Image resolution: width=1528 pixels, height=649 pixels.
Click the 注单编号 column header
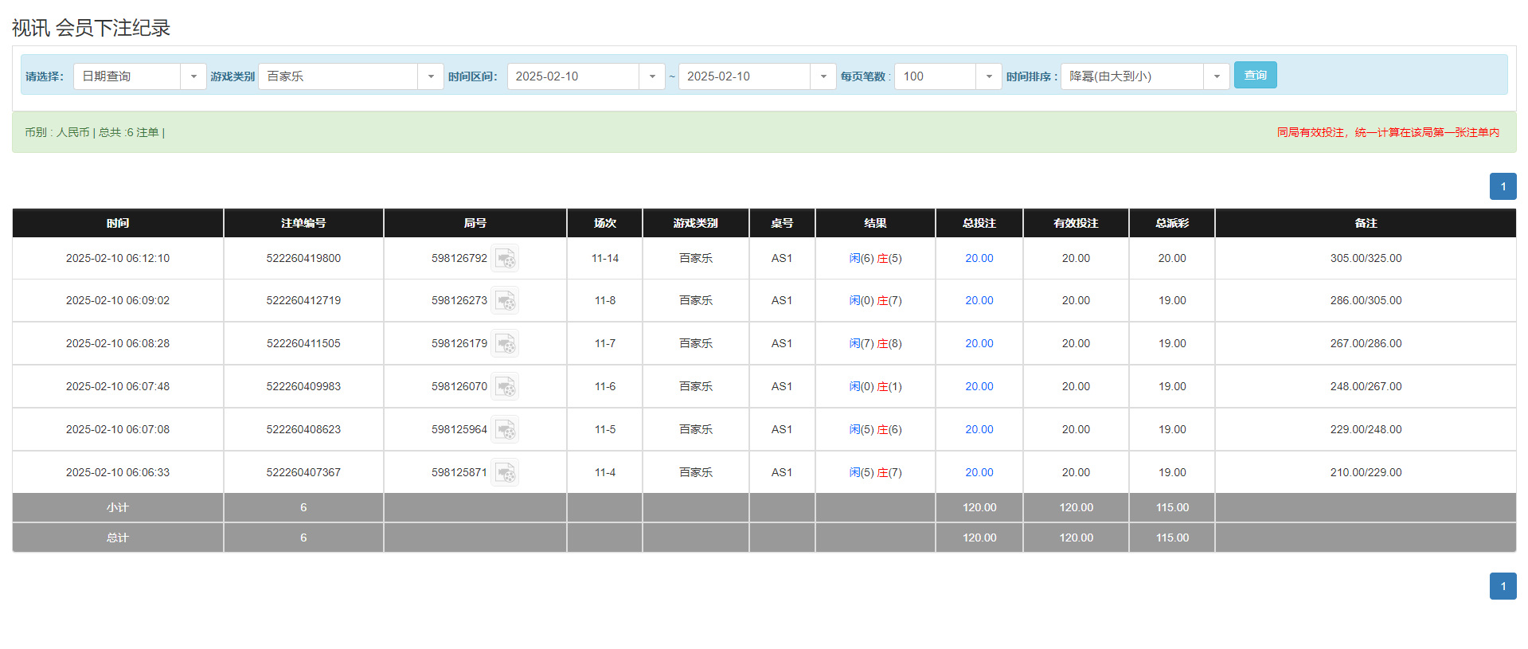(303, 224)
